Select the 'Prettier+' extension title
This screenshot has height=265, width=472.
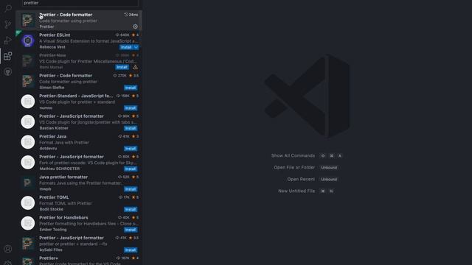click(49, 258)
